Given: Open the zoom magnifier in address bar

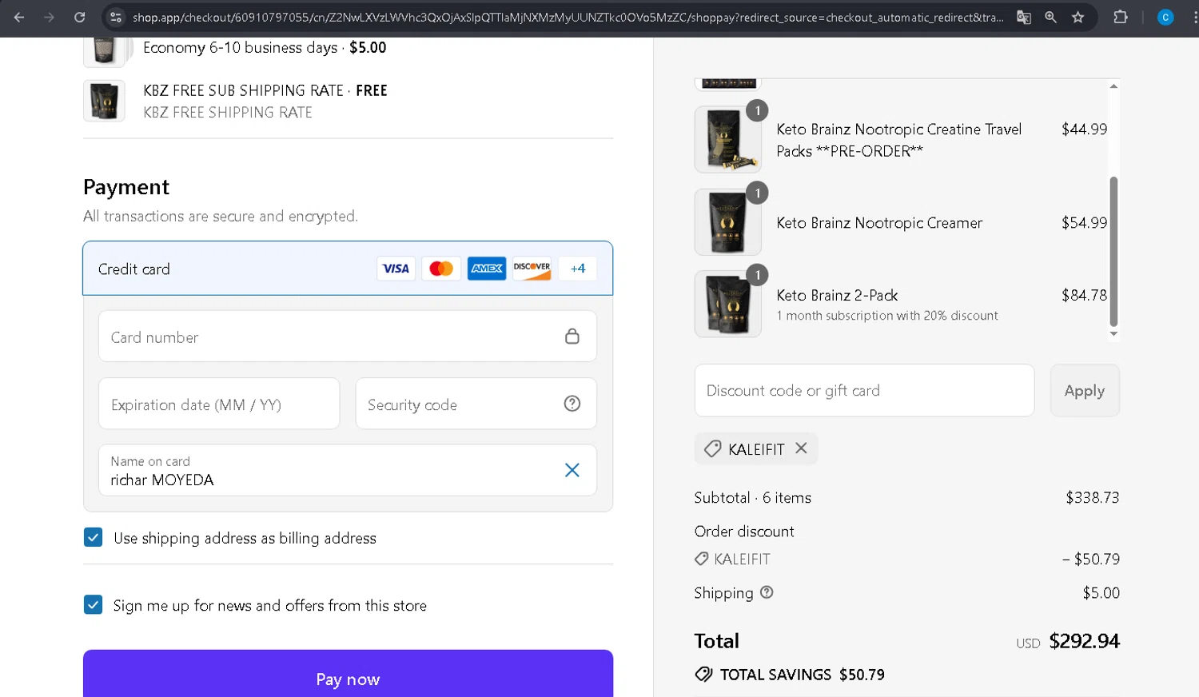Looking at the screenshot, I should pyautogui.click(x=1050, y=17).
